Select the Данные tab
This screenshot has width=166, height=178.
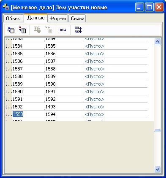36,18
